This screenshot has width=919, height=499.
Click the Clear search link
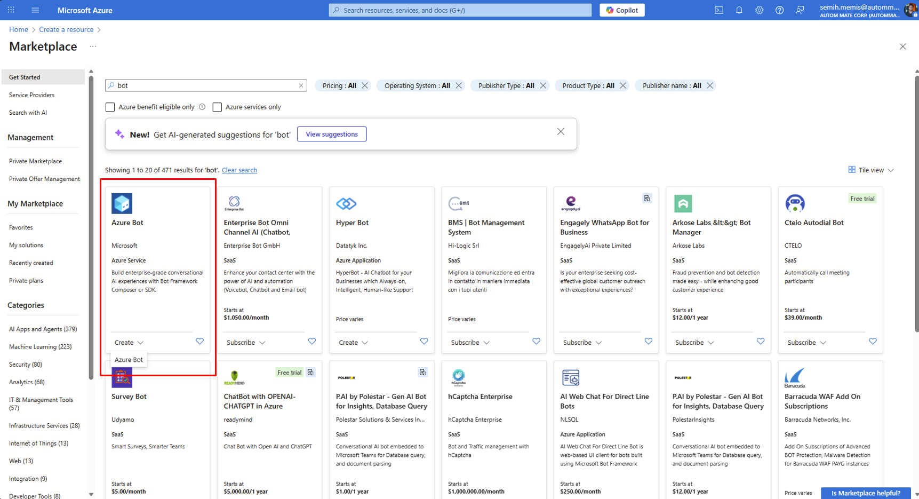(239, 170)
